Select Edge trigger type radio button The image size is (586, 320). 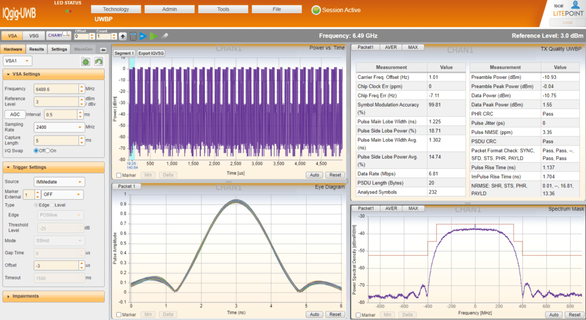pos(36,205)
